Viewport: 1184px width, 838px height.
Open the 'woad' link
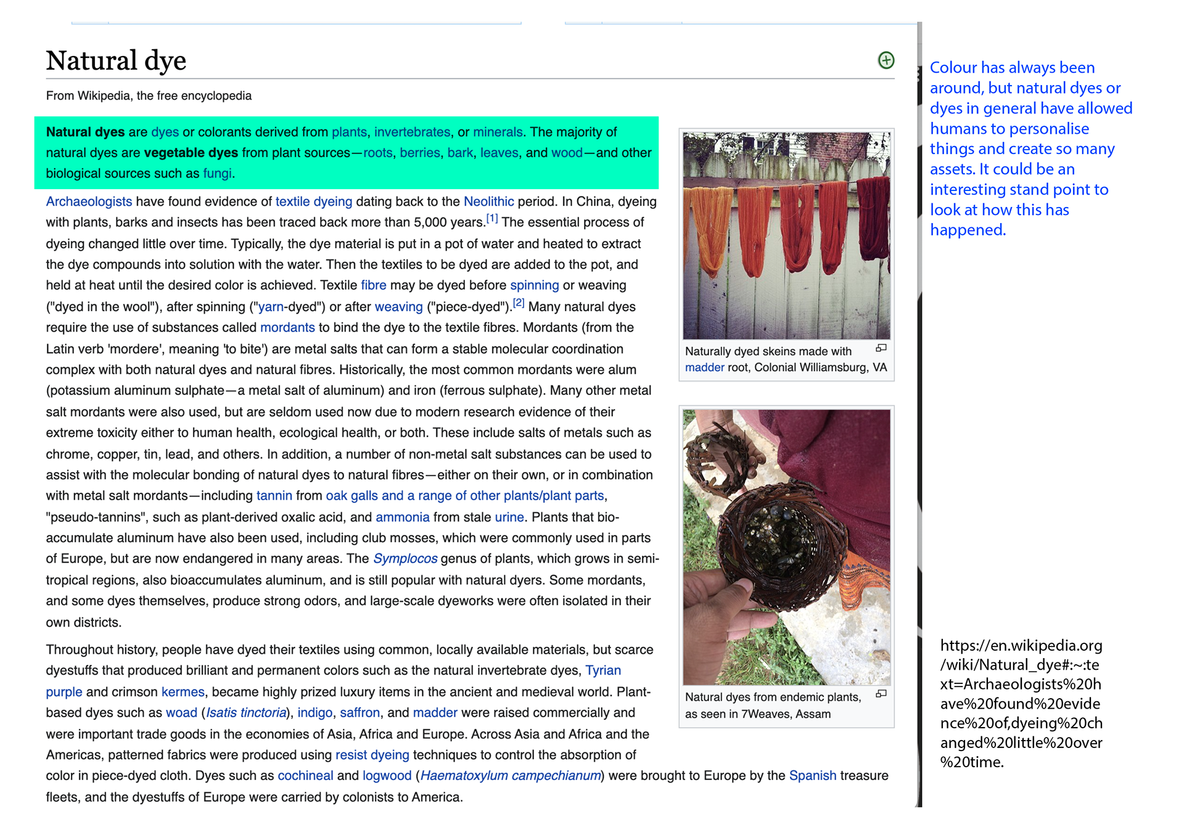click(181, 713)
